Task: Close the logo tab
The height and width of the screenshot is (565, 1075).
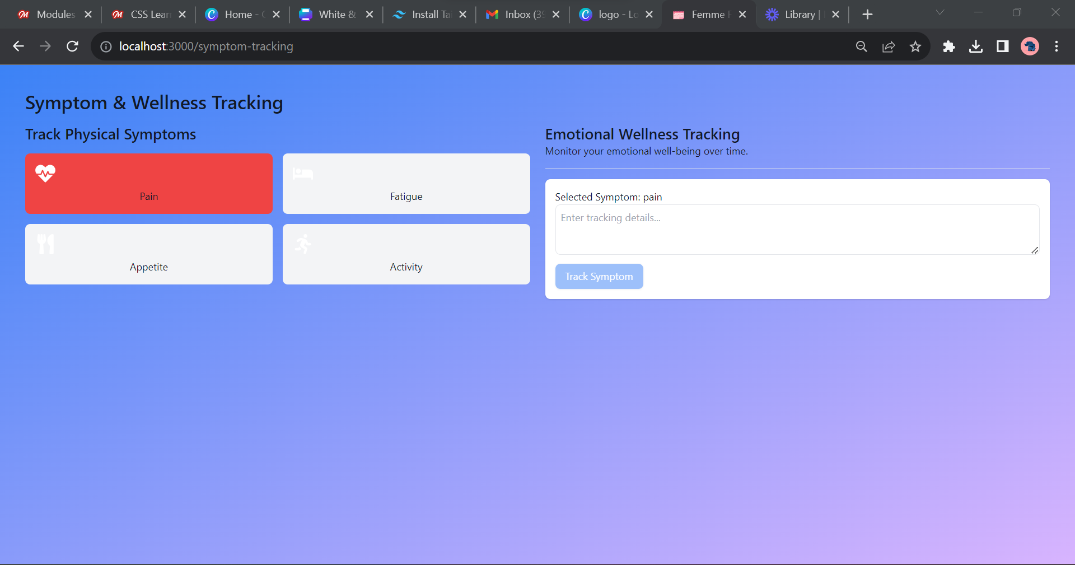Action: pos(649,15)
